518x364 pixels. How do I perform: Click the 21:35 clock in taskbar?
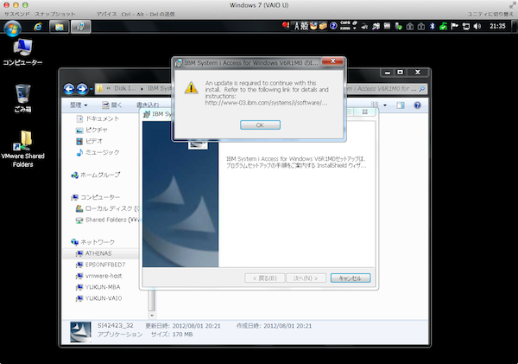497,26
